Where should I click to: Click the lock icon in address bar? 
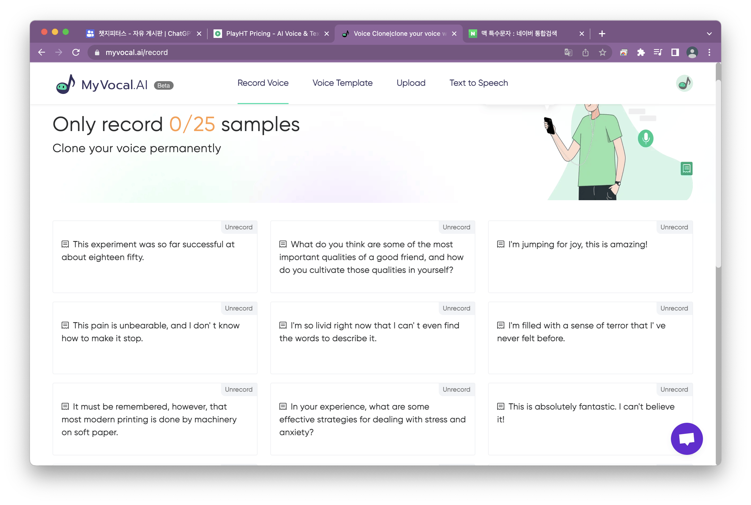97,52
